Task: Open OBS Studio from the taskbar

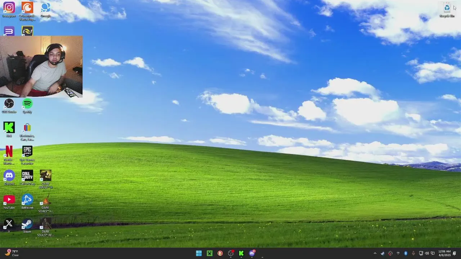Action: 231,253
